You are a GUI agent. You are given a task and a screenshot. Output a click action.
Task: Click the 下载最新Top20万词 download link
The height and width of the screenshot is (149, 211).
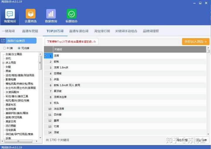(72, 42)
